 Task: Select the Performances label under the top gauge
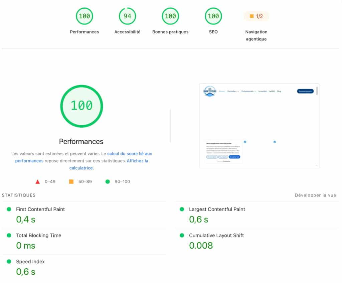84,32
